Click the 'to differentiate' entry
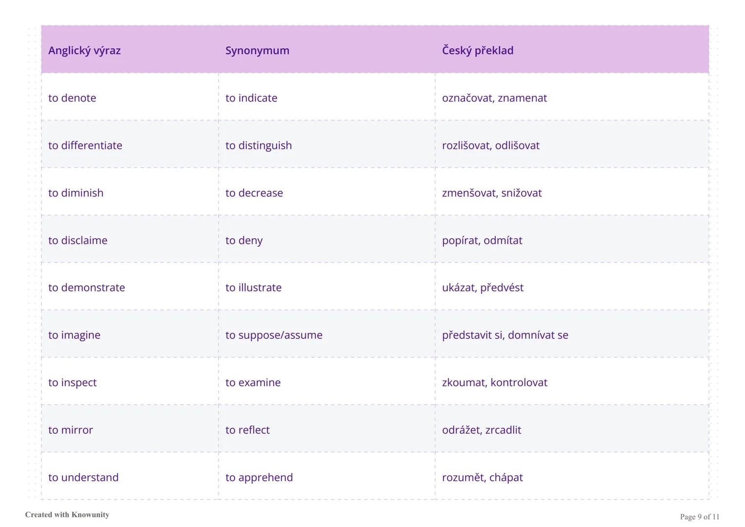 coord(85,145)
